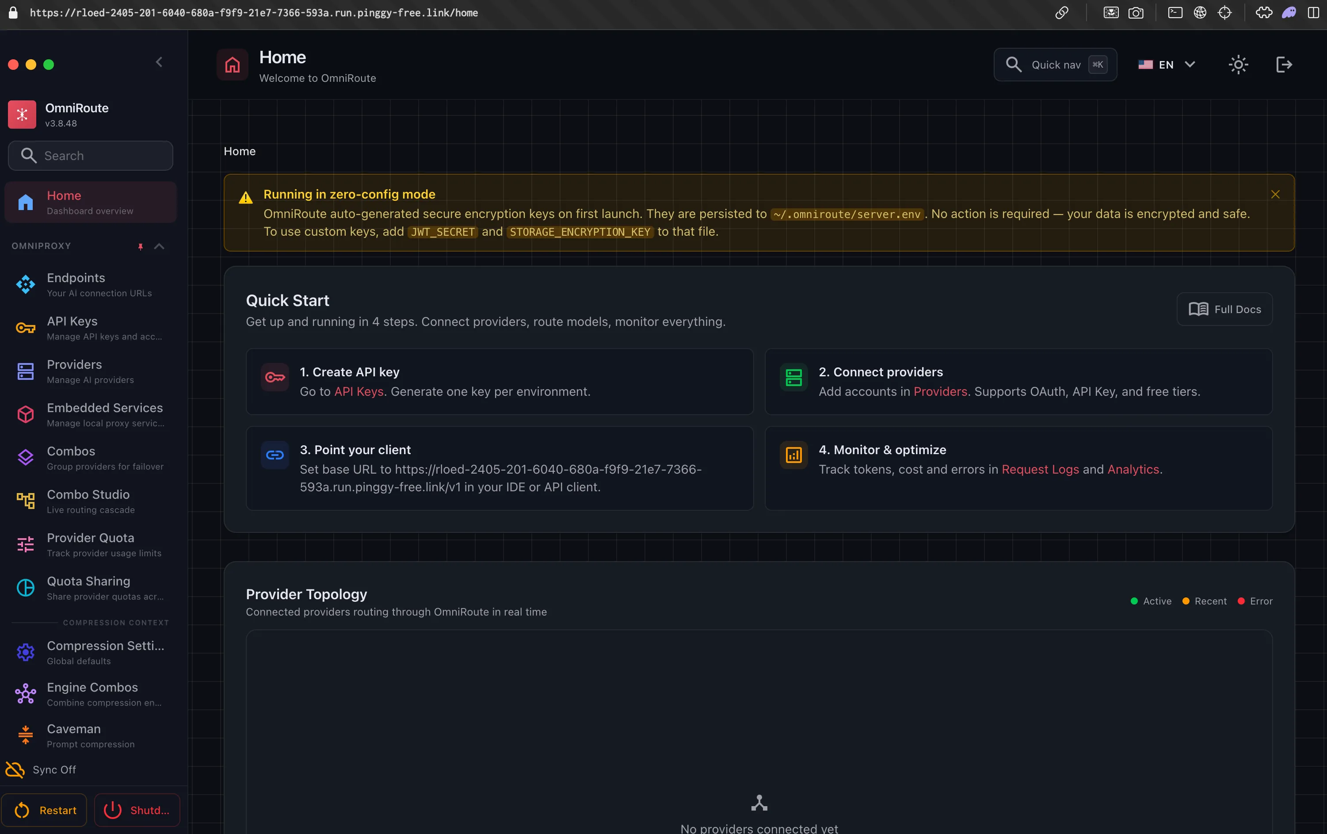Screen dimensions: 1327x834
Task: Open the Quota Sharing menu entry
Action: click(90, 588)
